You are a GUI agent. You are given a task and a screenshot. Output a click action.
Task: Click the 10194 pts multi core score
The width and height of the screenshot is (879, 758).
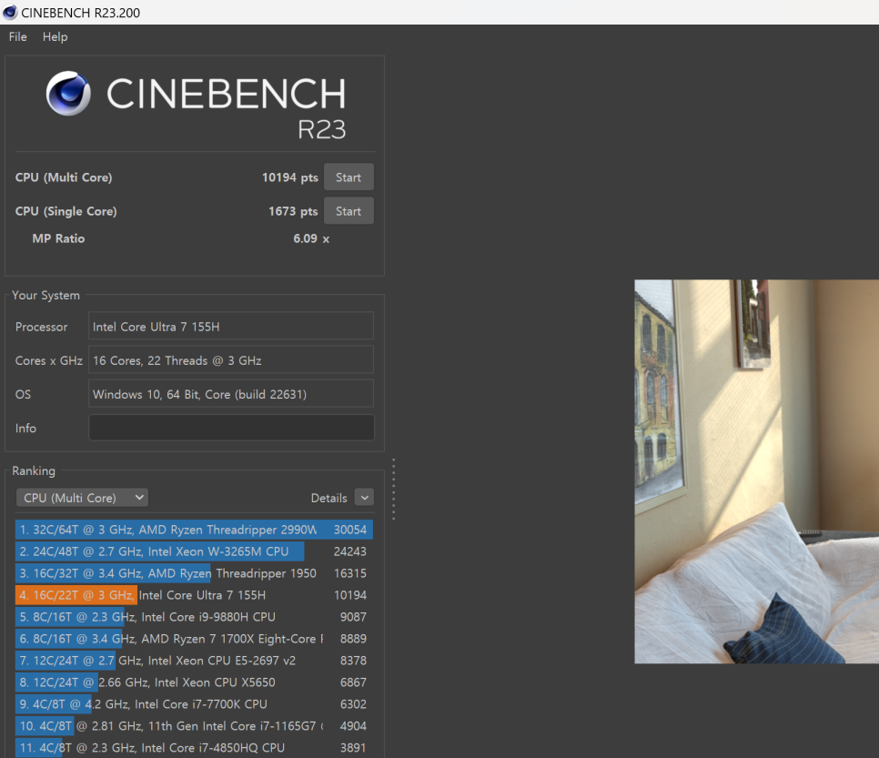pyautogui.click(x=290, y=177)
